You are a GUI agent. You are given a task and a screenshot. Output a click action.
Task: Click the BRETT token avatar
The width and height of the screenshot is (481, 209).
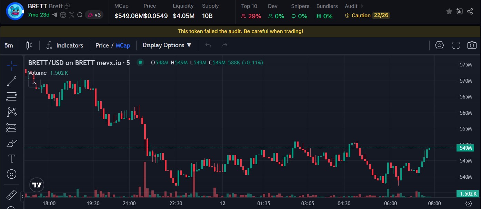[x=14, y=11]
